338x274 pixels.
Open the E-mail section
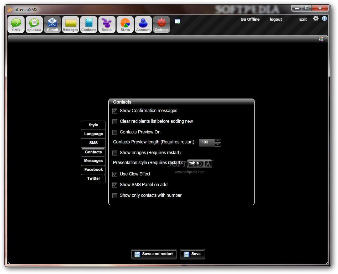pos(52,25)
